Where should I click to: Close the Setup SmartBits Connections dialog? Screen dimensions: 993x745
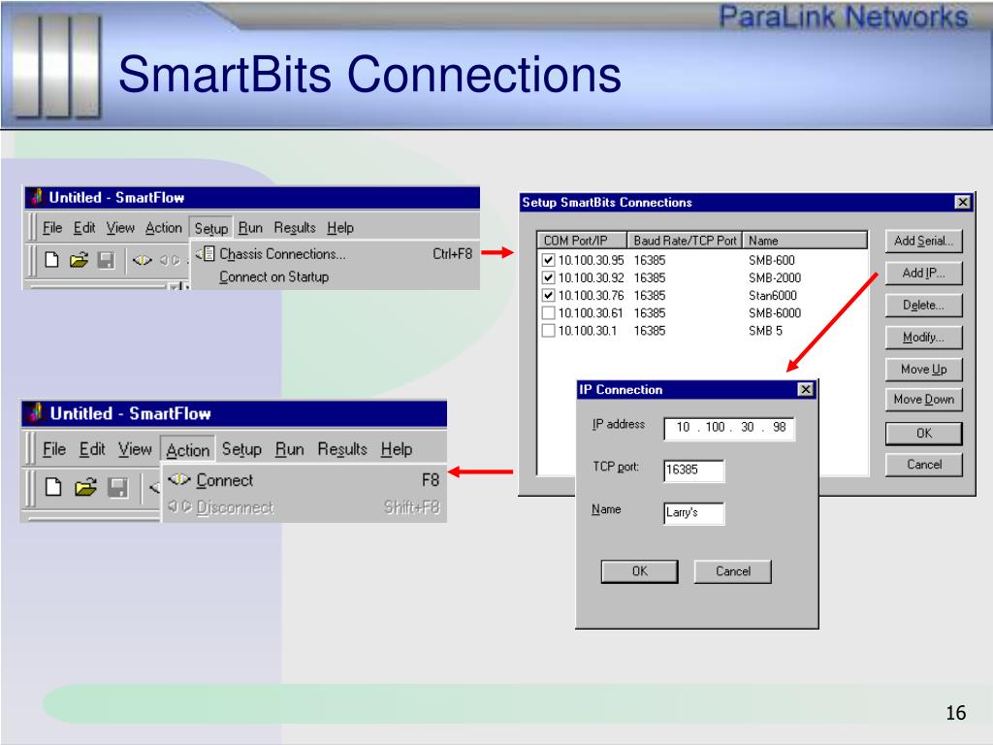click(x=962, y=202)
